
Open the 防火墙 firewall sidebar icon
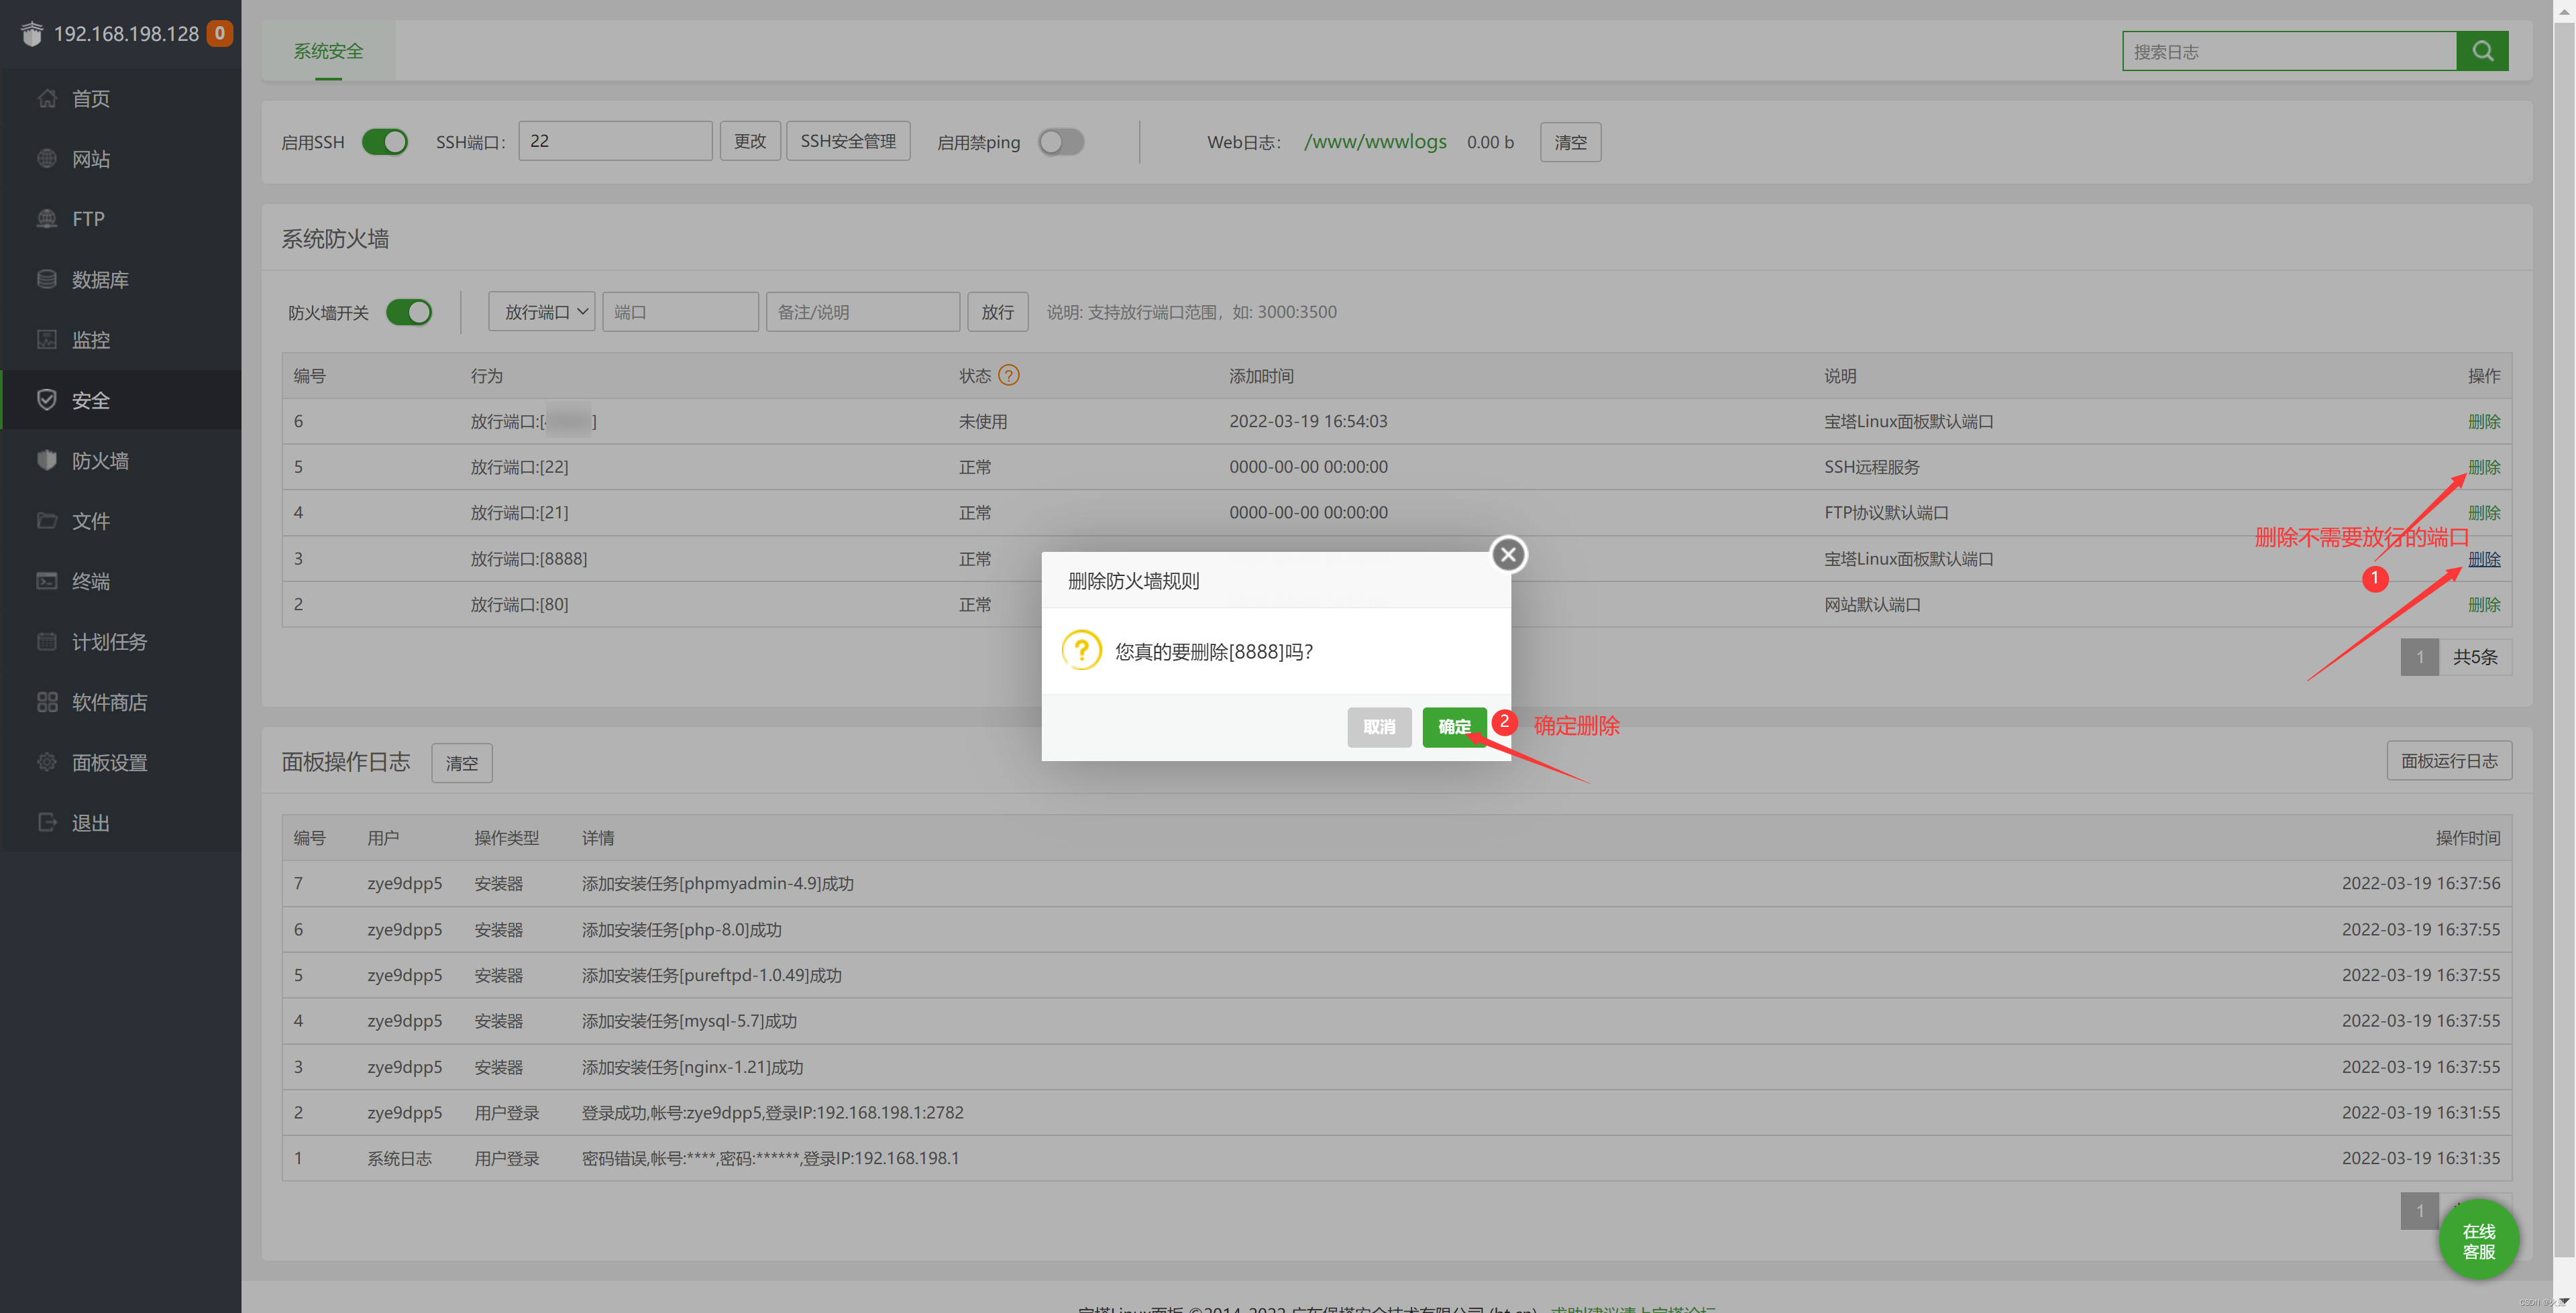pos(47,460)
